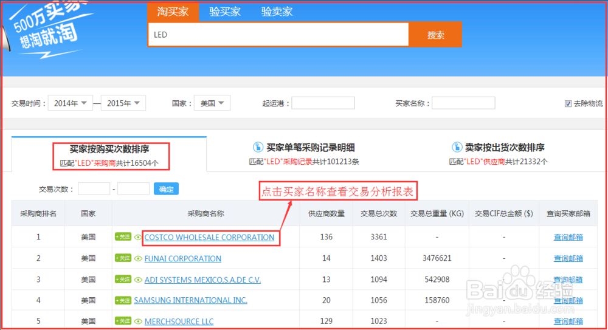Toggle the eye icon for COSTCO WHOLESALE CORPORATION
The height and width of the screenshot is (330, 608).
[137, 237]
